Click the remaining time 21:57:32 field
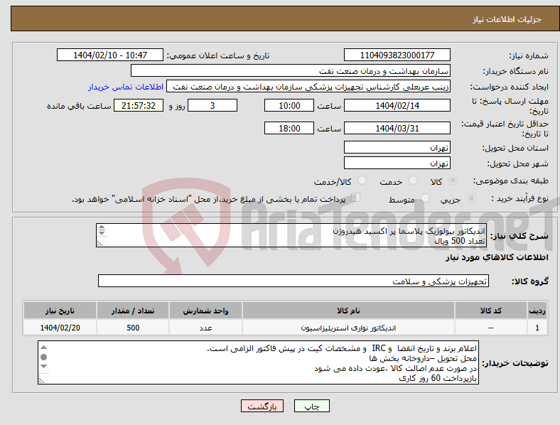Screen dimensions: 560x425 (x=139, y=106)
